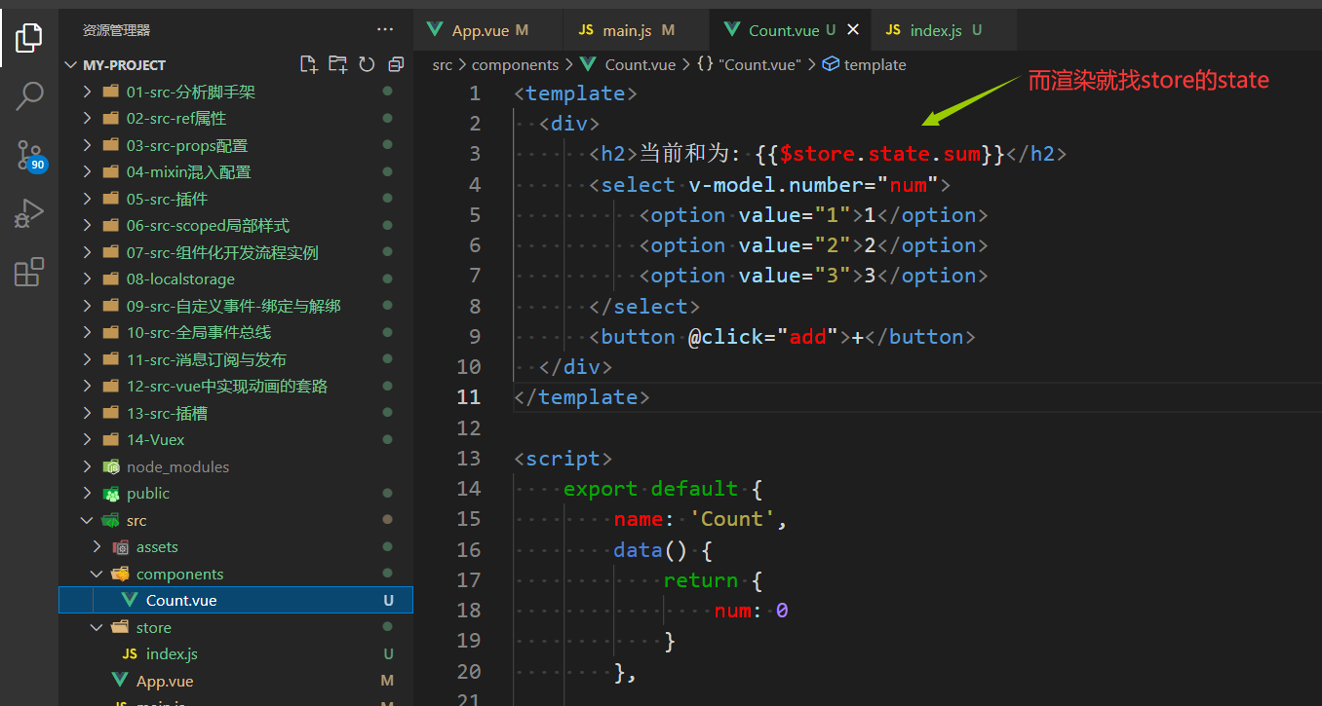
Task: Select the 09-src-自定义事件-绑定与解绑 folder
Action: 236,306
